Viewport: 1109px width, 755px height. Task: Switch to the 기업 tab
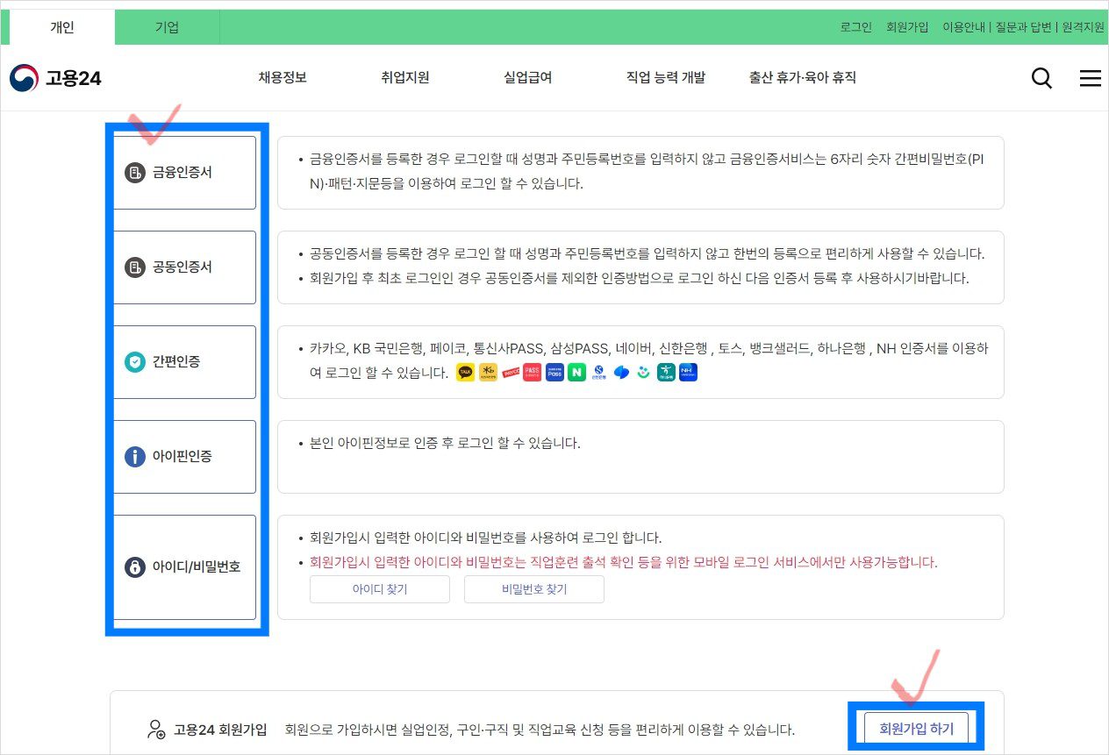coord(167,27)
